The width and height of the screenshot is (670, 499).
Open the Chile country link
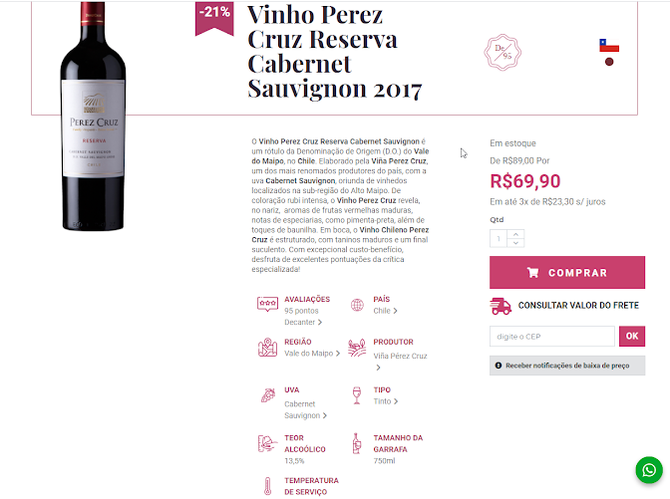385,311
